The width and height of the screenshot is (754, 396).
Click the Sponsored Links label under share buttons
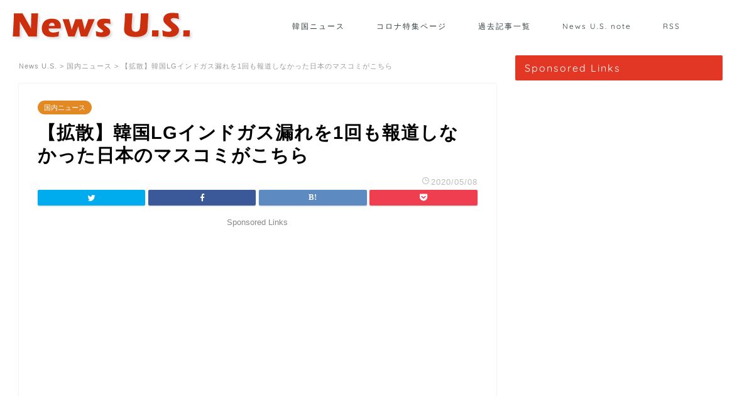click(257, 223)
